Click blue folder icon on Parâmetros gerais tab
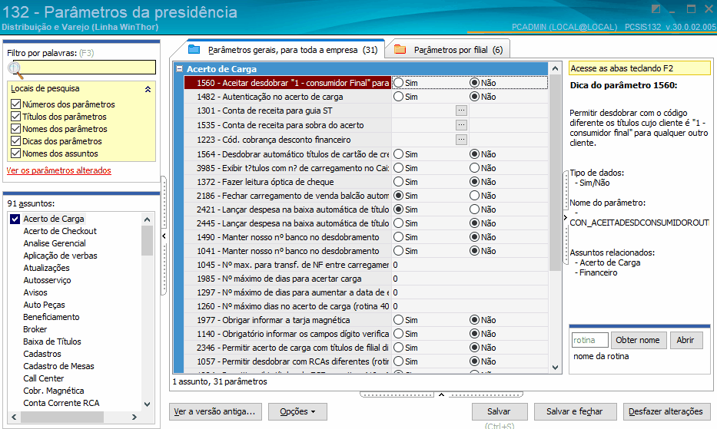This screenshot has height=429, width=717. [194, 49]
